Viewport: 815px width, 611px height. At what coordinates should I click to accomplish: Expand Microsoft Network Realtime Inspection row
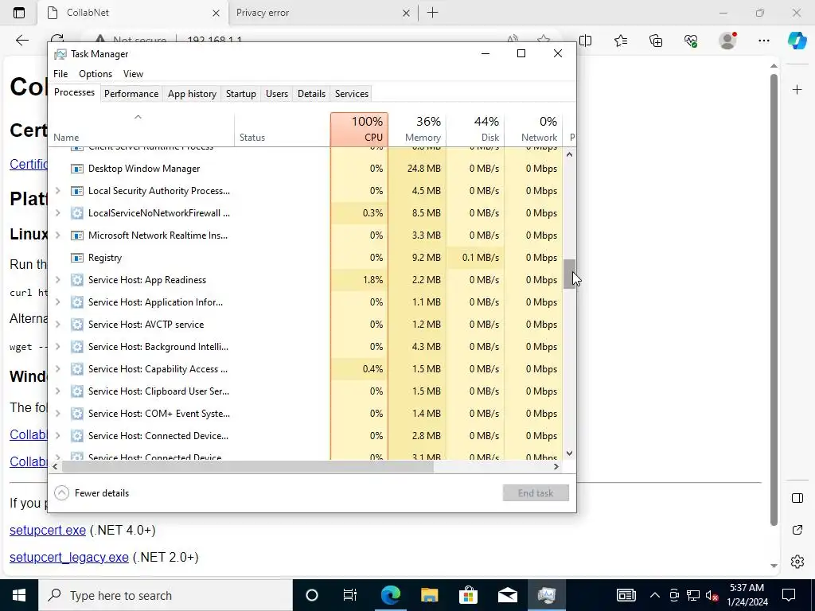coord(57,235)
